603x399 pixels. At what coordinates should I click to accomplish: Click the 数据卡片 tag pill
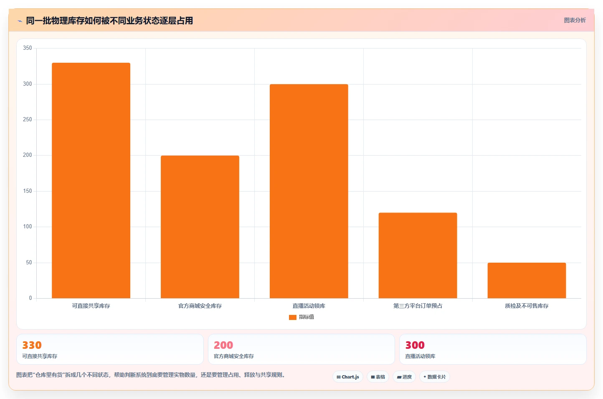click(435, 377)
